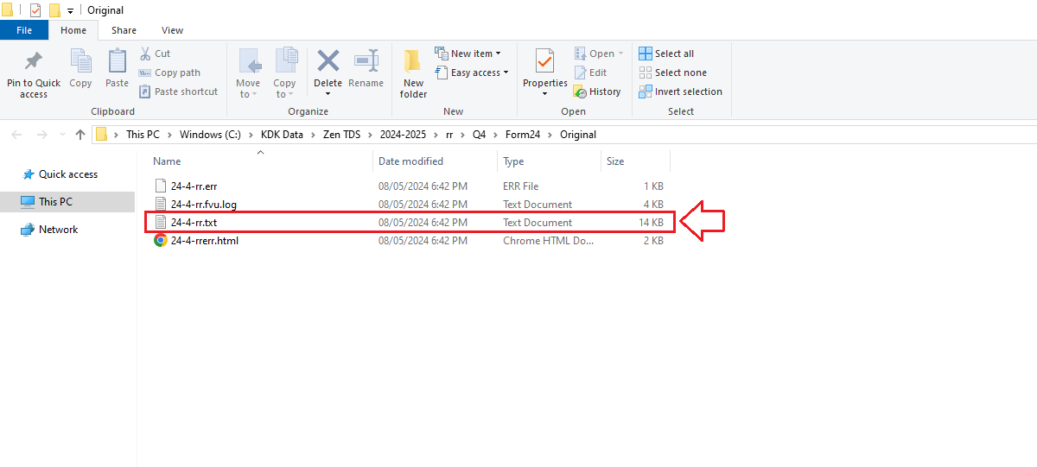Click Invert selection
The height and width of the screenshot is (467, 1037).
tap(680, 92)
